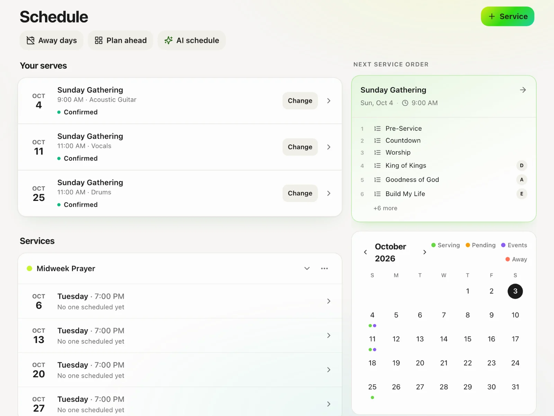Select the King of Kings key D badge
This screenshot has width=554, height=416.
(521, 166)
